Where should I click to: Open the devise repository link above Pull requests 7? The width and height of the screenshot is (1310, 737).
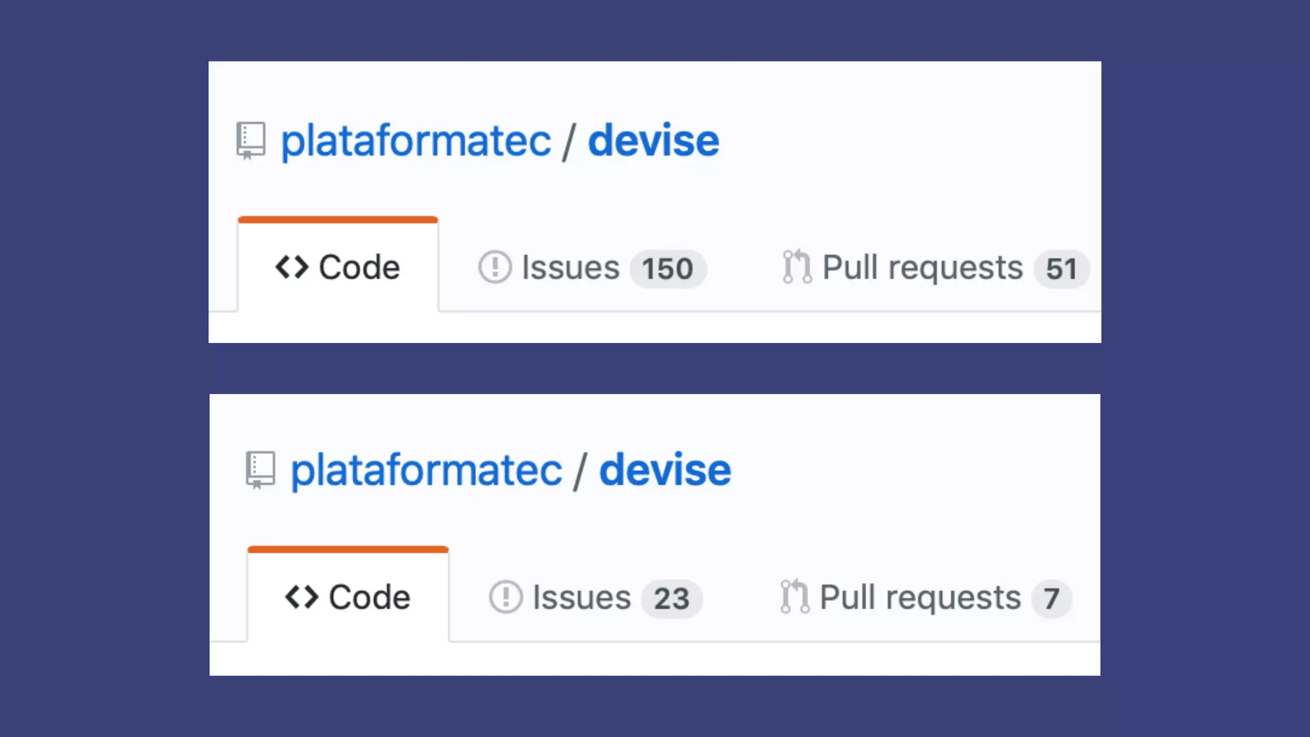(665, 471)
